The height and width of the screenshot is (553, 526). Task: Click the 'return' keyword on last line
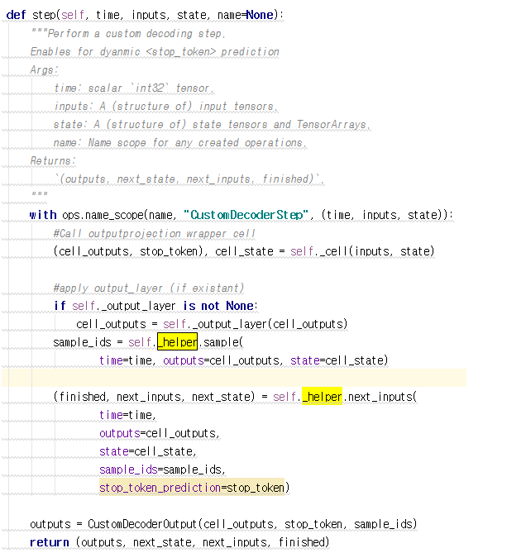click(x=50, y=543)
